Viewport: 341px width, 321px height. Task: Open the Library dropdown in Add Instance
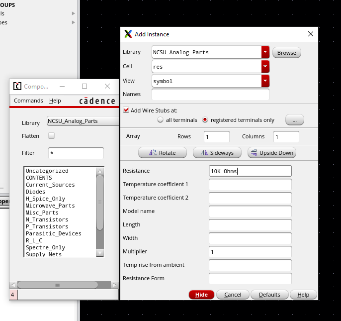tap(265, 52)
